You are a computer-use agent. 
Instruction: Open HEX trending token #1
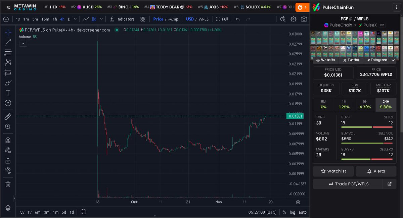click(55, 7)
